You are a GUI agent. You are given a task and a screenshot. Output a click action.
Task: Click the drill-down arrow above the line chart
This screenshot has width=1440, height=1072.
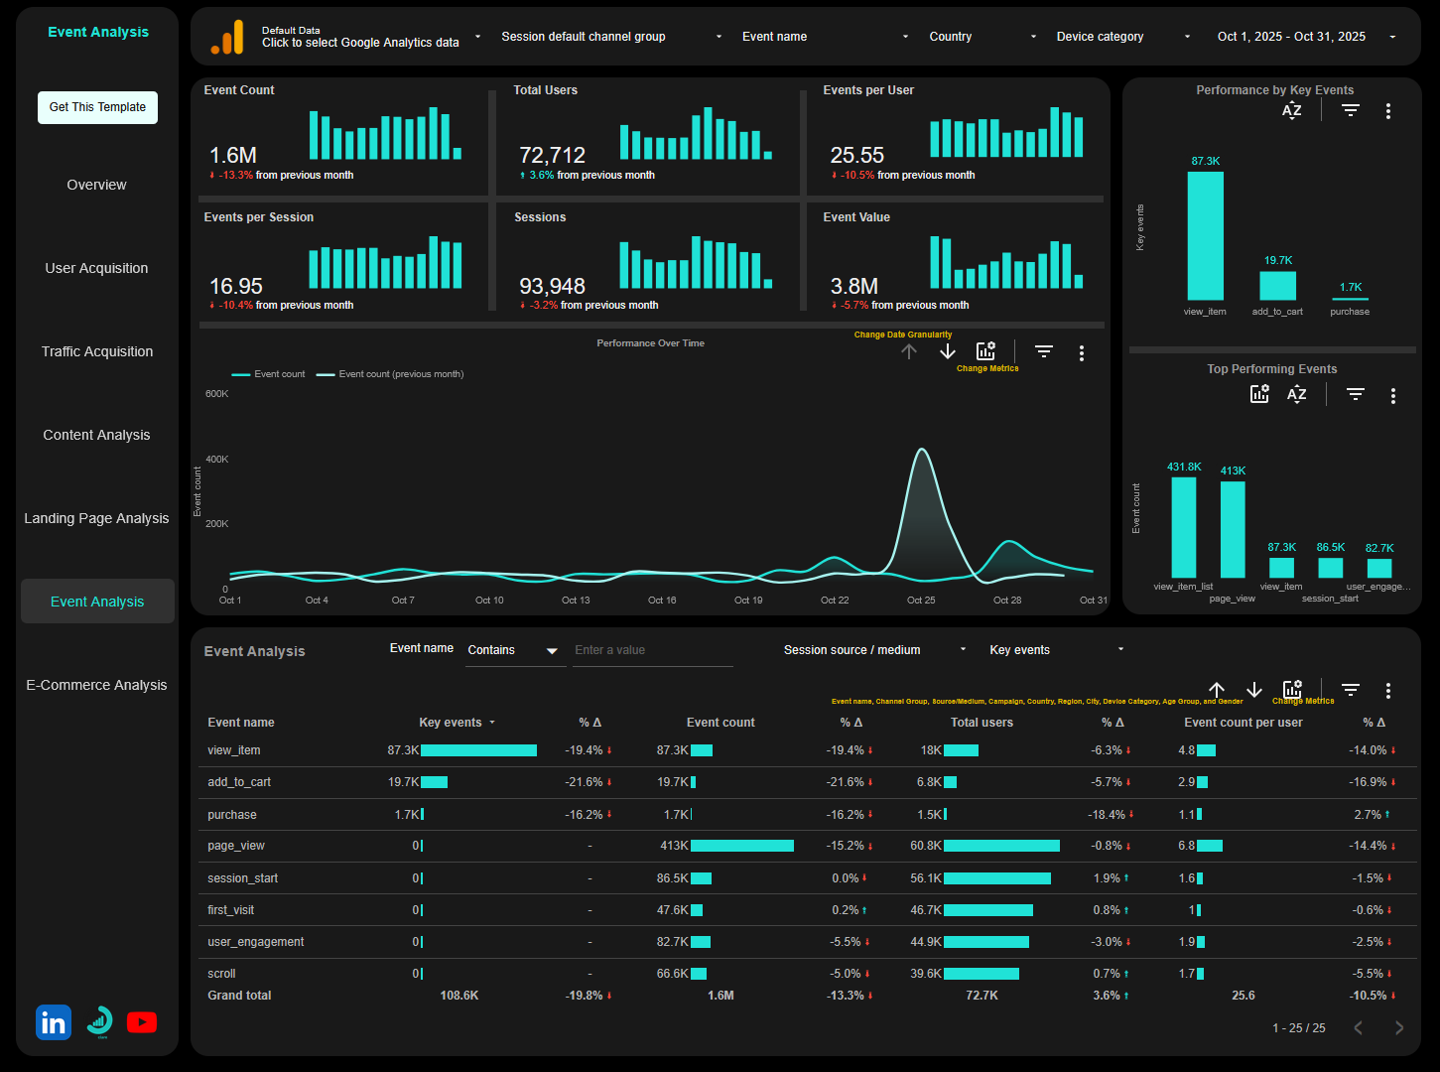pyautogui.click(x=947, y=351)
